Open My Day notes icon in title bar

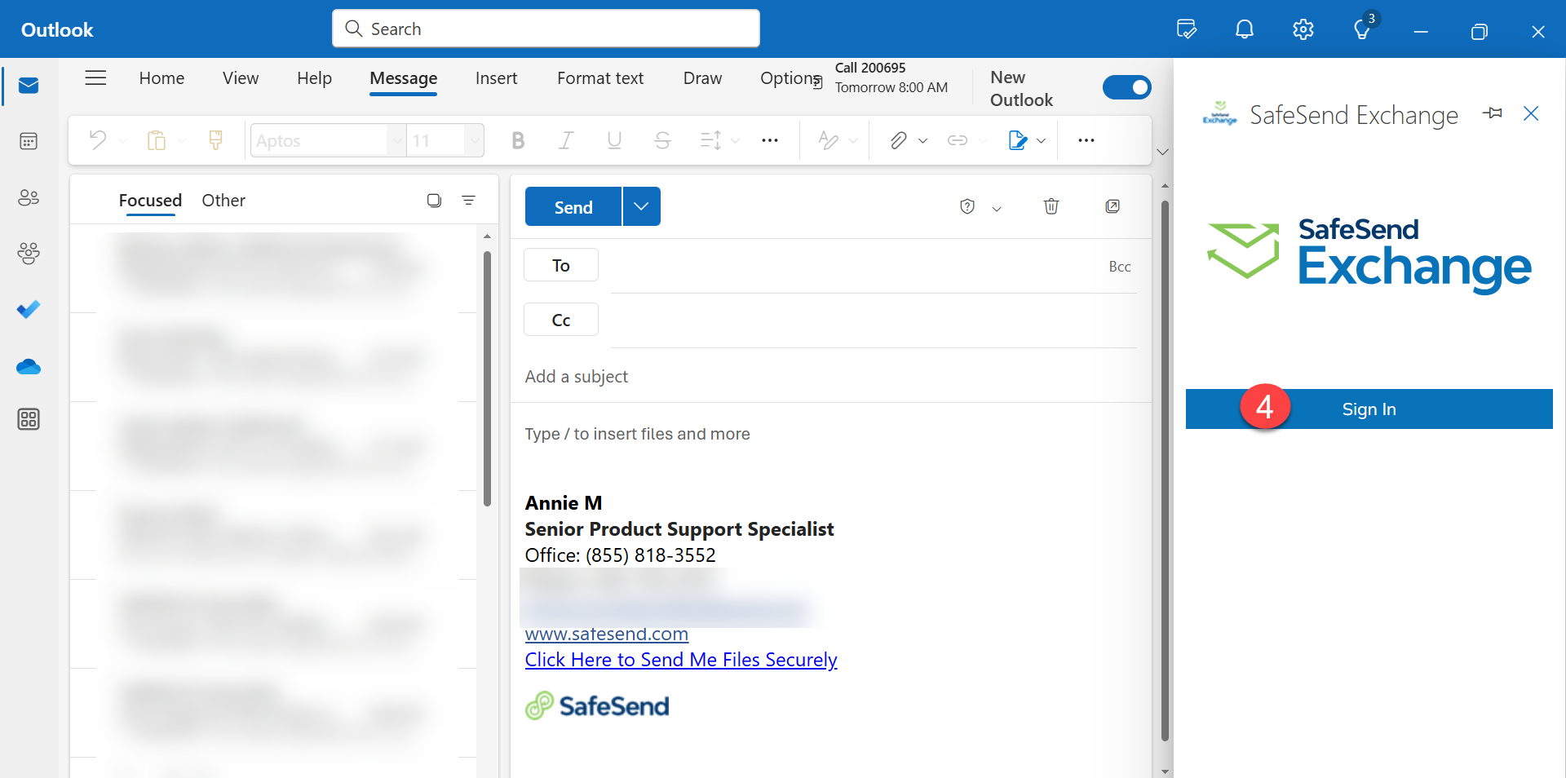tap(1187, 29)
